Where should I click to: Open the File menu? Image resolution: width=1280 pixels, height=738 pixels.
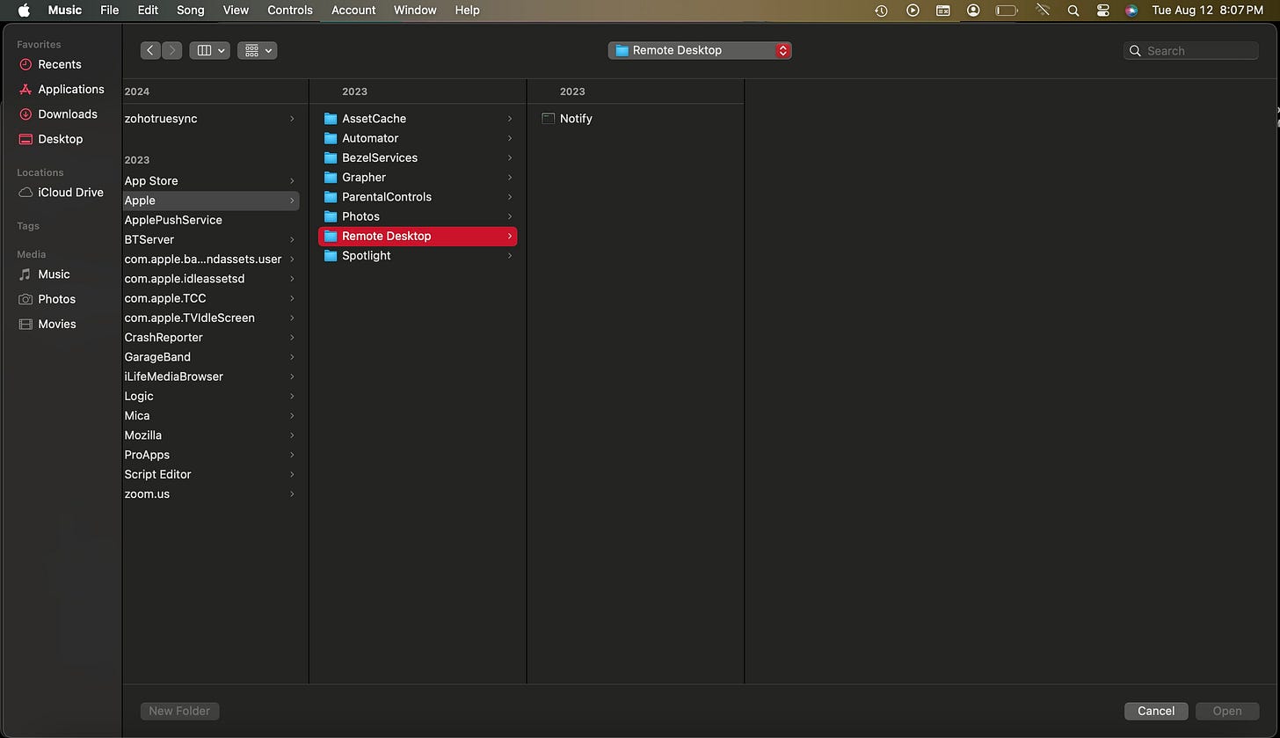109,11
